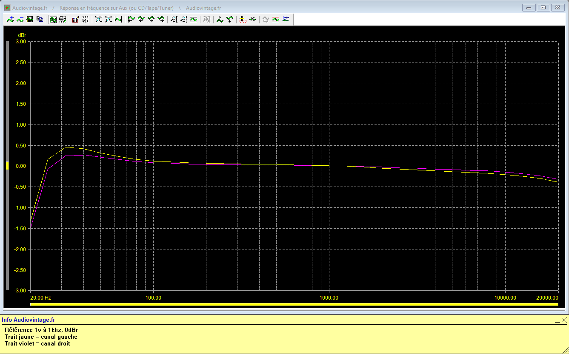The width and height of the screenshot is (569, 354).
Task: Click the '3.00' top scale value
Action: pos(21,42)
